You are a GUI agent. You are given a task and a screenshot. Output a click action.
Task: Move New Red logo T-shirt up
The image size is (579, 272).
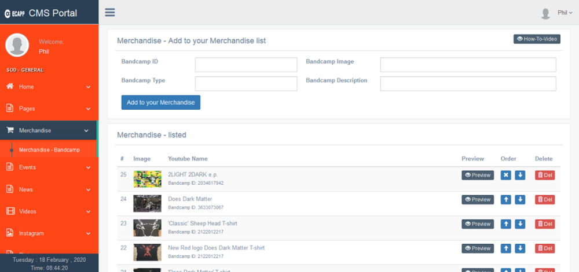click(x=506, y=248)
